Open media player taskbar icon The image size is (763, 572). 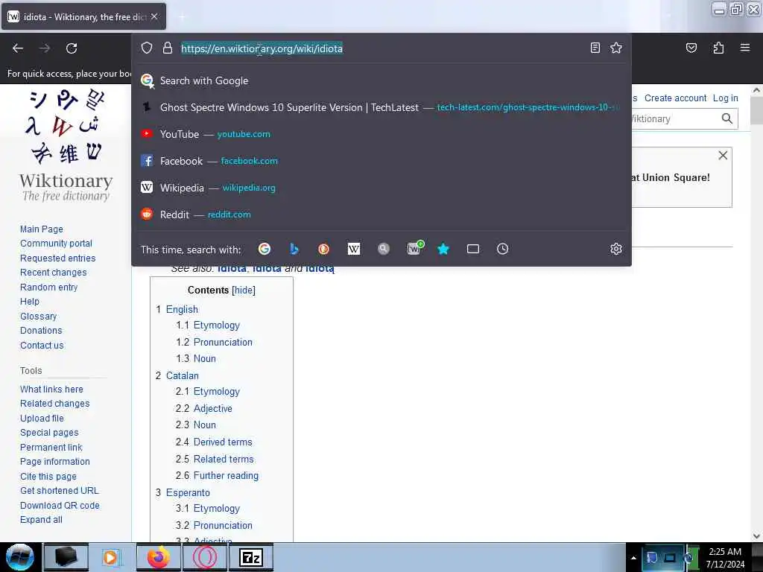(x=112, y=557)
